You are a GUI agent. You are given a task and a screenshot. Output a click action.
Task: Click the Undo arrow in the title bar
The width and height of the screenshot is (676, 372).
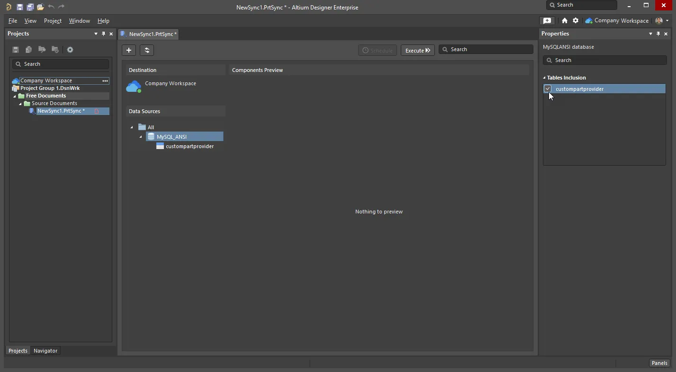click(x=51, y=7)
